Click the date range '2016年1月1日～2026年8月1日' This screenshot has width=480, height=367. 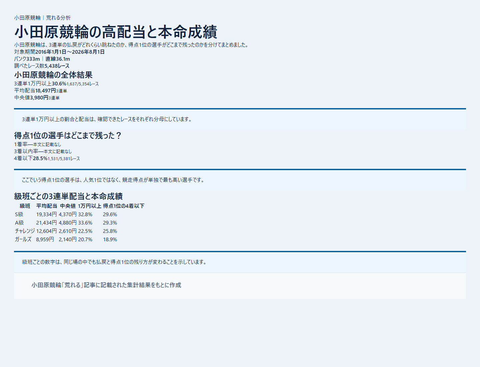click(x=70, y=52)
